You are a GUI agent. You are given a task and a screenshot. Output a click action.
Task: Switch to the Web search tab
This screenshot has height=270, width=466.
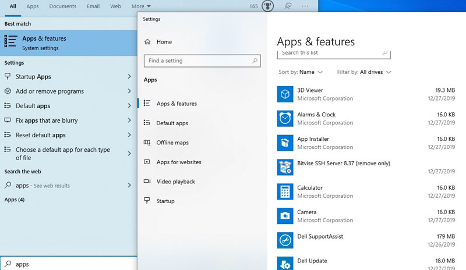(115, 6)
